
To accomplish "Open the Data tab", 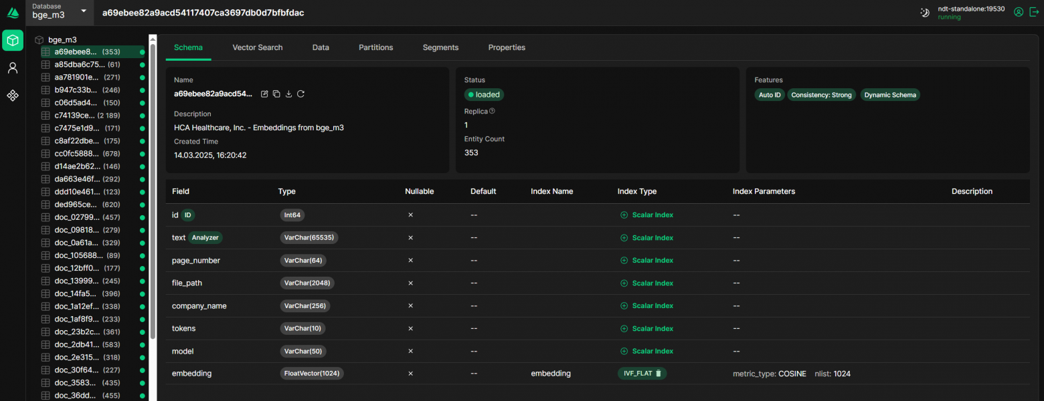I will point(321,47).
